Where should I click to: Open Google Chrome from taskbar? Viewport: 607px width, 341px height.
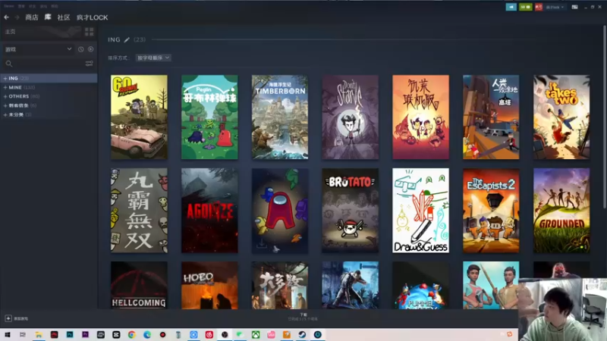(x=131, y=334)
